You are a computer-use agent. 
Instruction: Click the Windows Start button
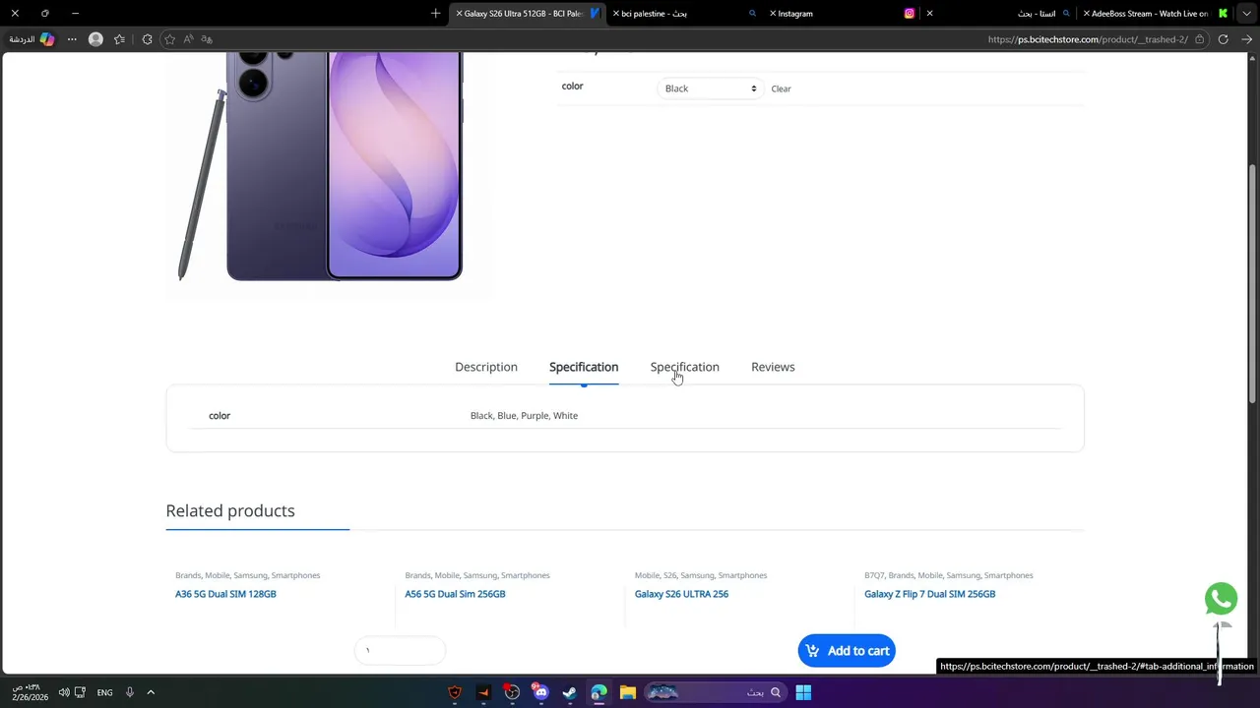[803, 692]
